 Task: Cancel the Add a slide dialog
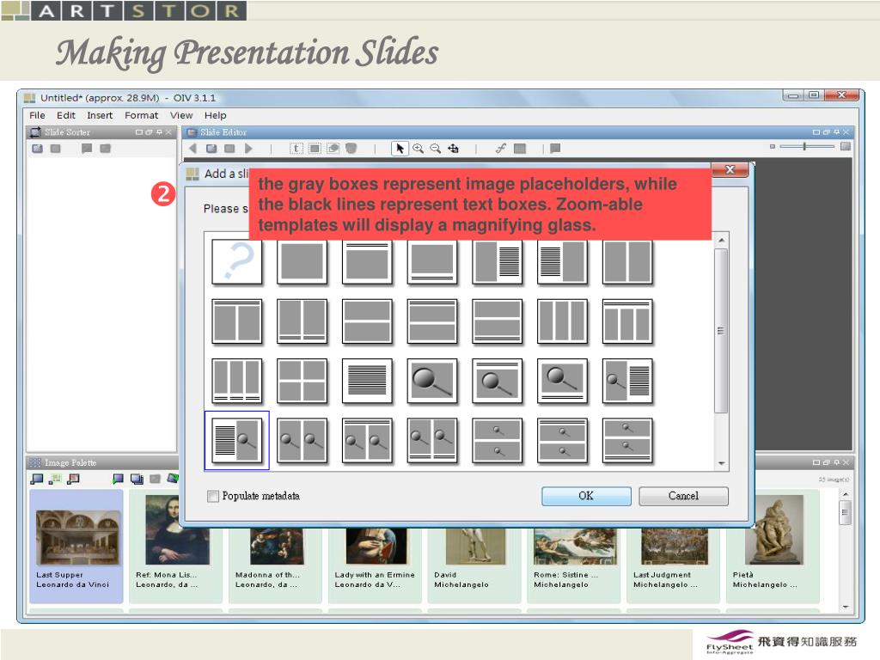(683, 496)
